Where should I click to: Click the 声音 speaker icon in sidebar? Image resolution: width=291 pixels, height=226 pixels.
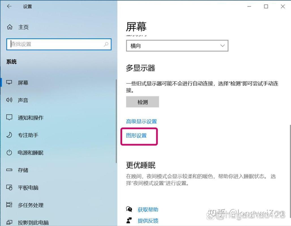point(9,100)
